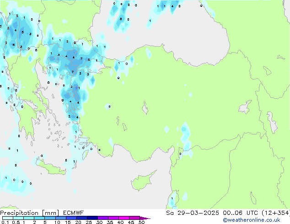
Task: Click the "(12+354)" forecast offset text
Action: pos(276,213)
